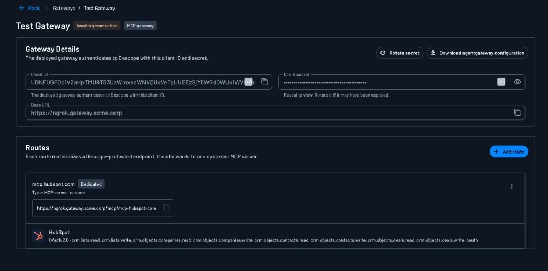Click the HubSpot logo icon

tap(38, 236)
